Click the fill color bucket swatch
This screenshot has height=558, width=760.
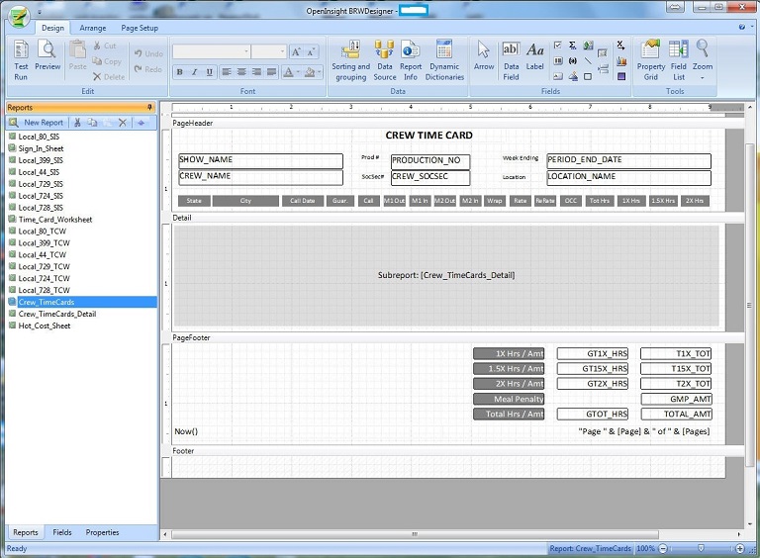pyautogui.click(x=310, y=72)
